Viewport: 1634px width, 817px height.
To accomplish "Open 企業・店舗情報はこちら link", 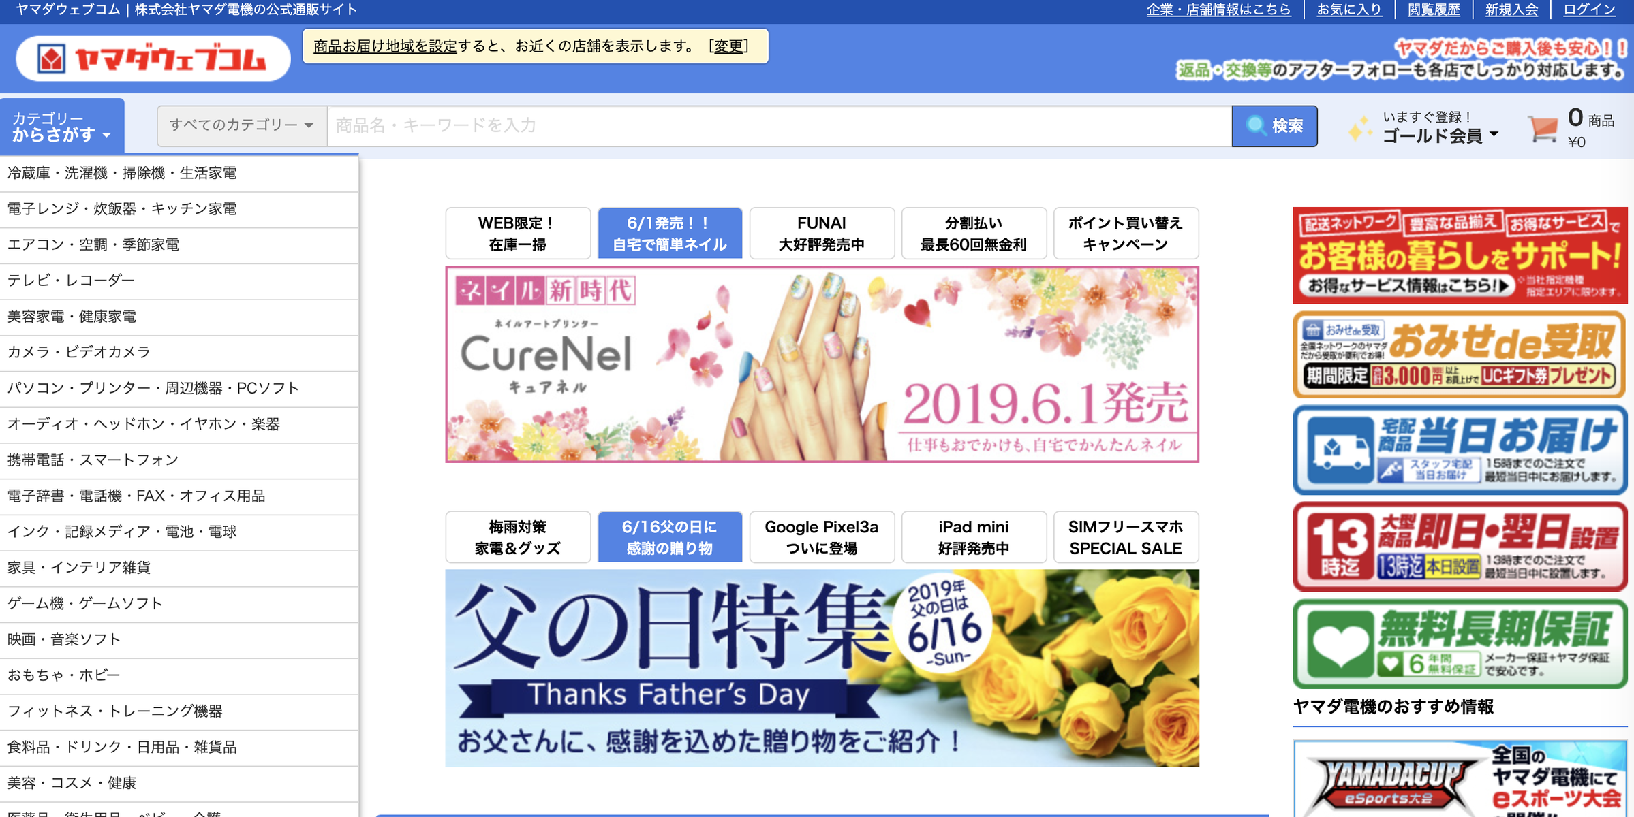I will tap(1218, 10).
